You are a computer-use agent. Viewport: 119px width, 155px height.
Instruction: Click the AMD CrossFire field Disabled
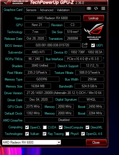tap(64, 120)
